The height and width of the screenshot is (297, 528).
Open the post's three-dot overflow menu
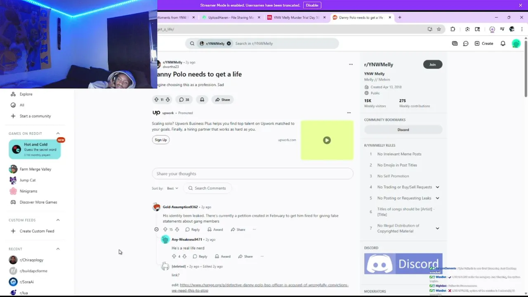click(351, 64)
